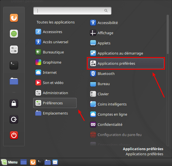Open the Bureautique category
This screenshot has width=172, height=166.
tap(55, 52)
